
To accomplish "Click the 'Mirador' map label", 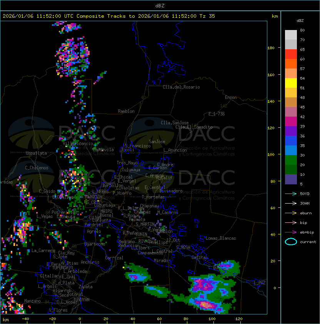I will click(x=162, y=261).
